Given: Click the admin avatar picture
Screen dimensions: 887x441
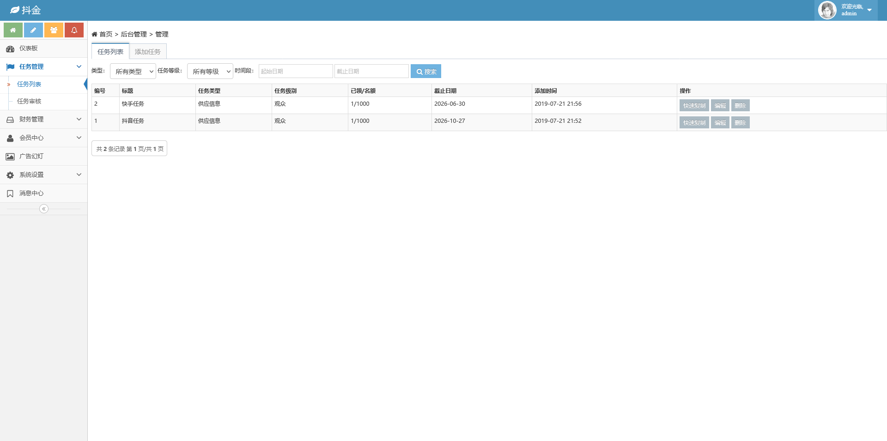Looking at the screenshot, I should click(827, 10).
